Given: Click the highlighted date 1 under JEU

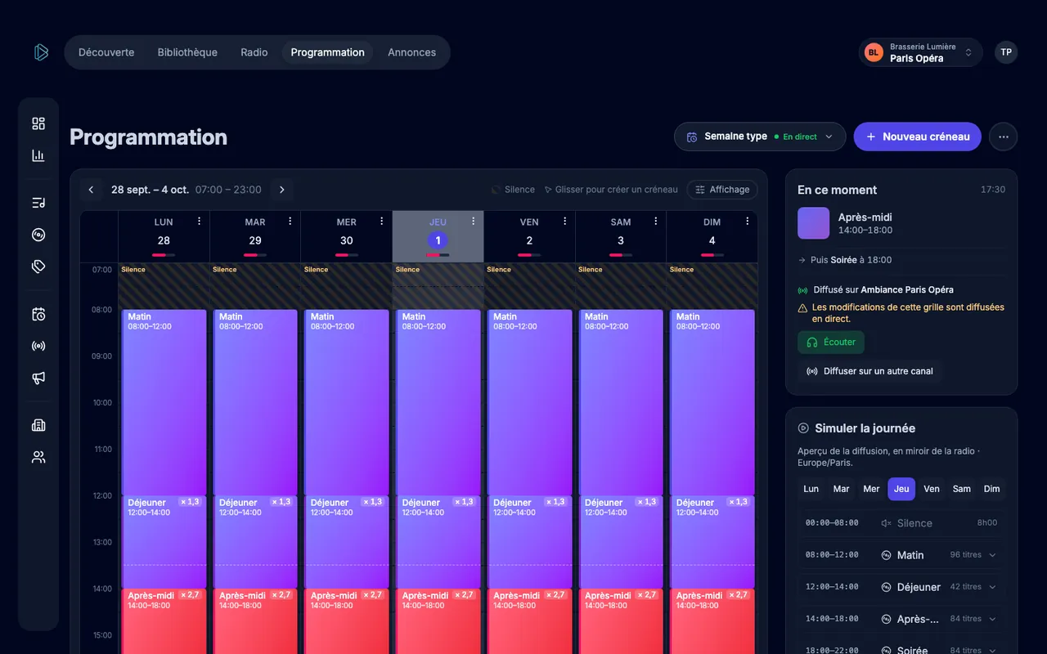Looking at the screenshot, I should click(438, 240).
